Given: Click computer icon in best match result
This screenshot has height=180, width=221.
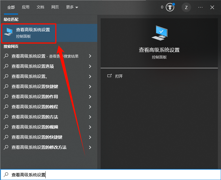Looking at the screenshot, I should (8, 32).
